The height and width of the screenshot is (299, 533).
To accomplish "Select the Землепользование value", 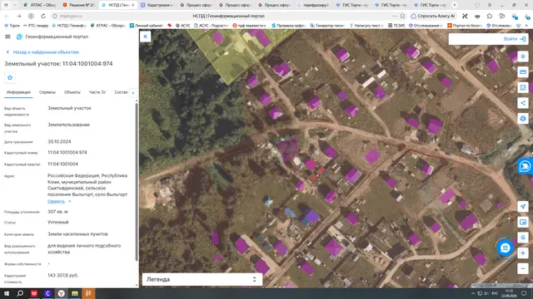I will click(68, 125).
